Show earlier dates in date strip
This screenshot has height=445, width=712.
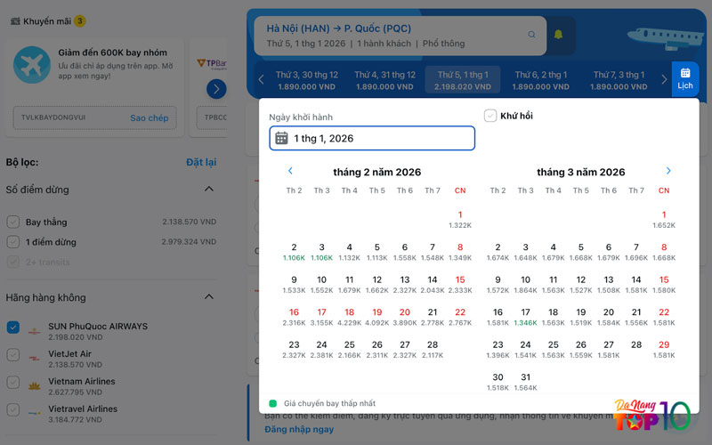coord(261,80)
